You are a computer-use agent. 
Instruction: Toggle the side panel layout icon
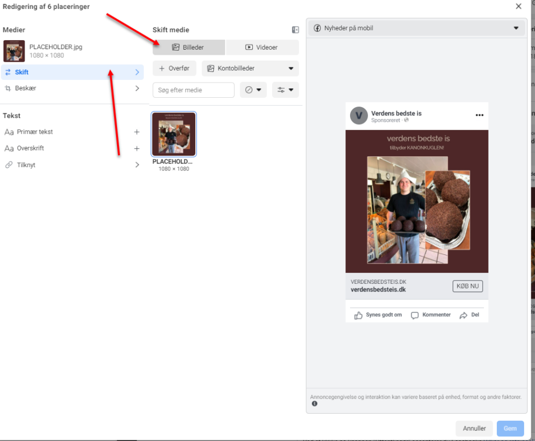(x=296, y=30)
